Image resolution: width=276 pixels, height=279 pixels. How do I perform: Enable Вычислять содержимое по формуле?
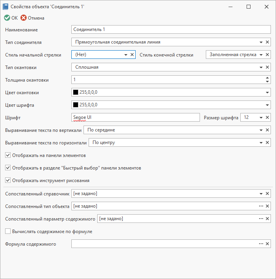pyautogui.click(x=8, y=231)
